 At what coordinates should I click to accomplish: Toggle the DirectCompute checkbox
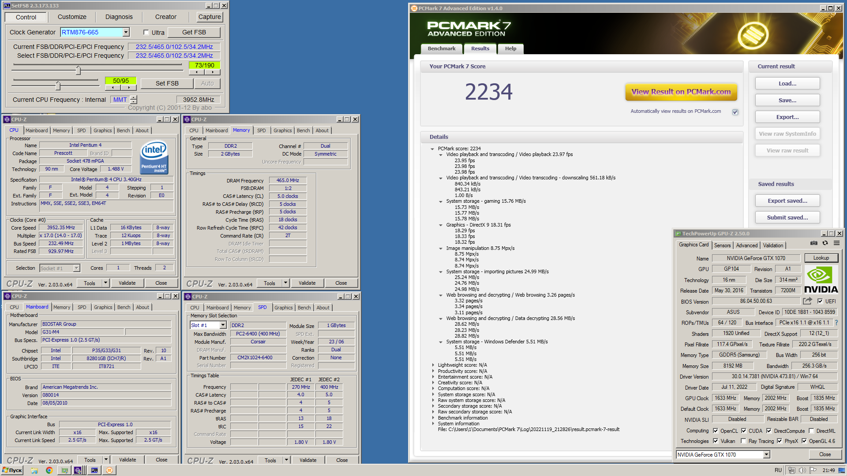pos(769,431)
